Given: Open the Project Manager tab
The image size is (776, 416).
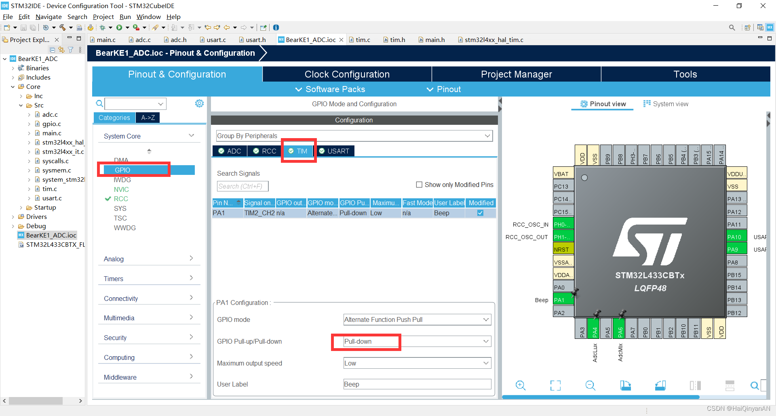Looking at the screenshot, I should (x=516, y=74).
